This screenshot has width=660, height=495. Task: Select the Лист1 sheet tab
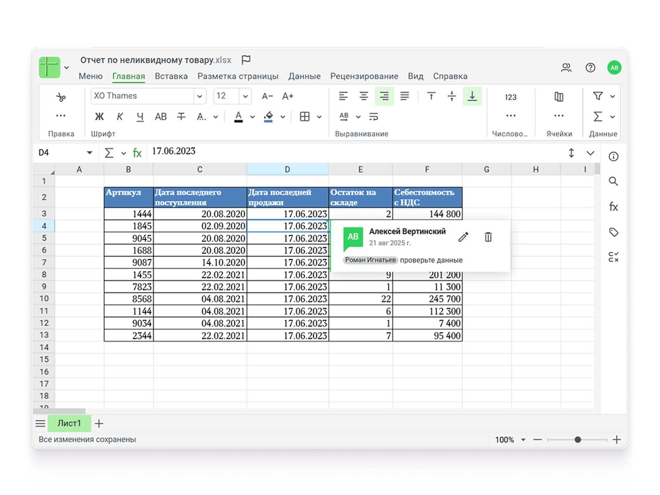click(69, 423)
